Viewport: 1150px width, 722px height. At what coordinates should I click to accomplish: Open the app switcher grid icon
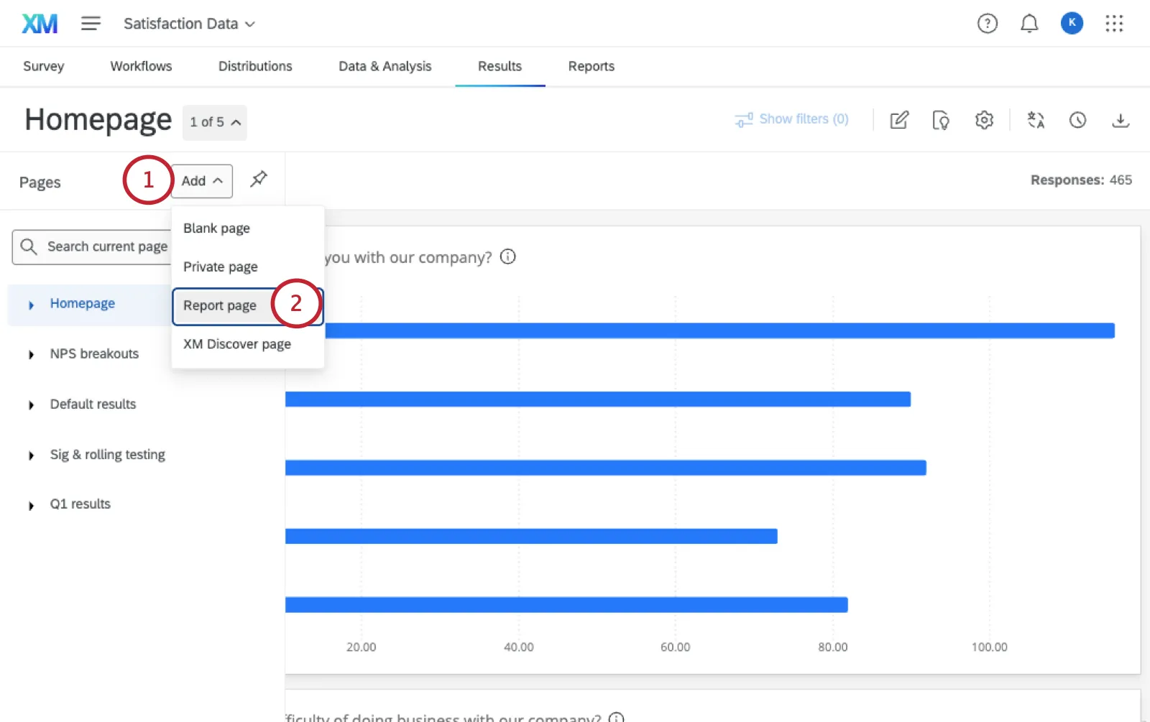1114,24
